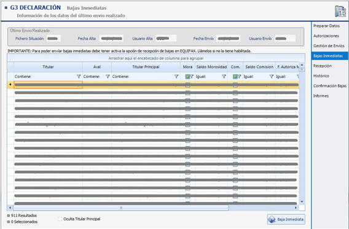Sort by Titular column header
Screen dimensions: 349x229
click(48, 67)
